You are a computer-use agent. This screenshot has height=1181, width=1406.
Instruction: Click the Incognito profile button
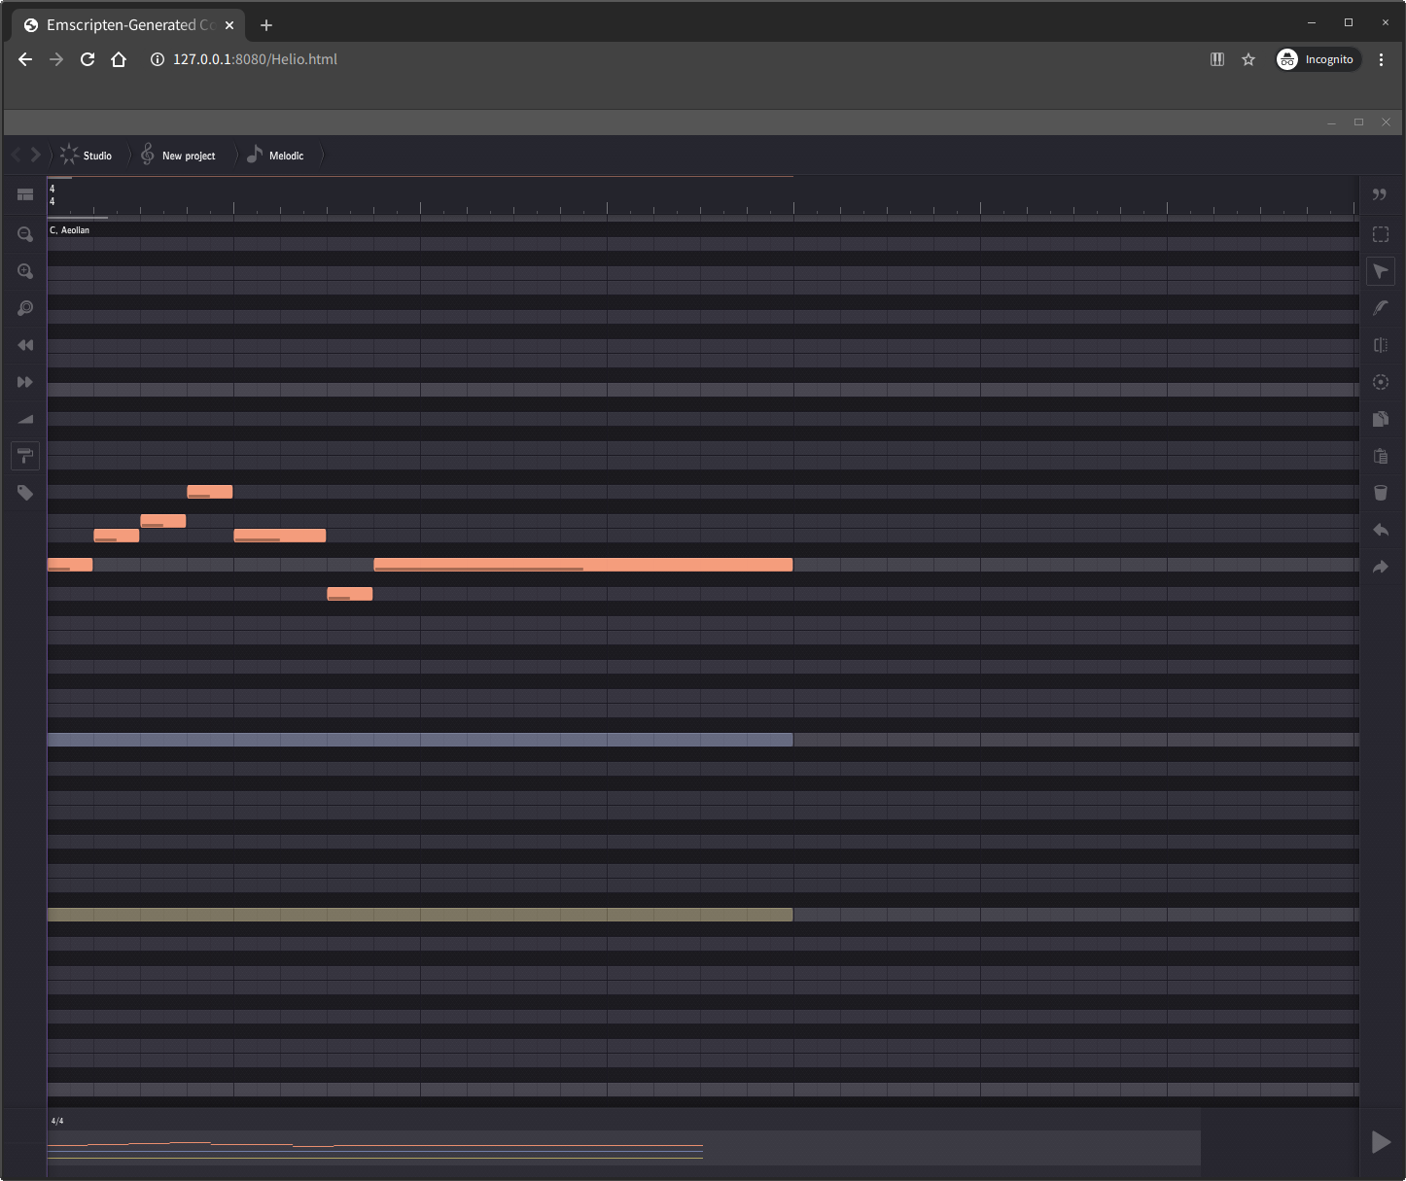1318,59
